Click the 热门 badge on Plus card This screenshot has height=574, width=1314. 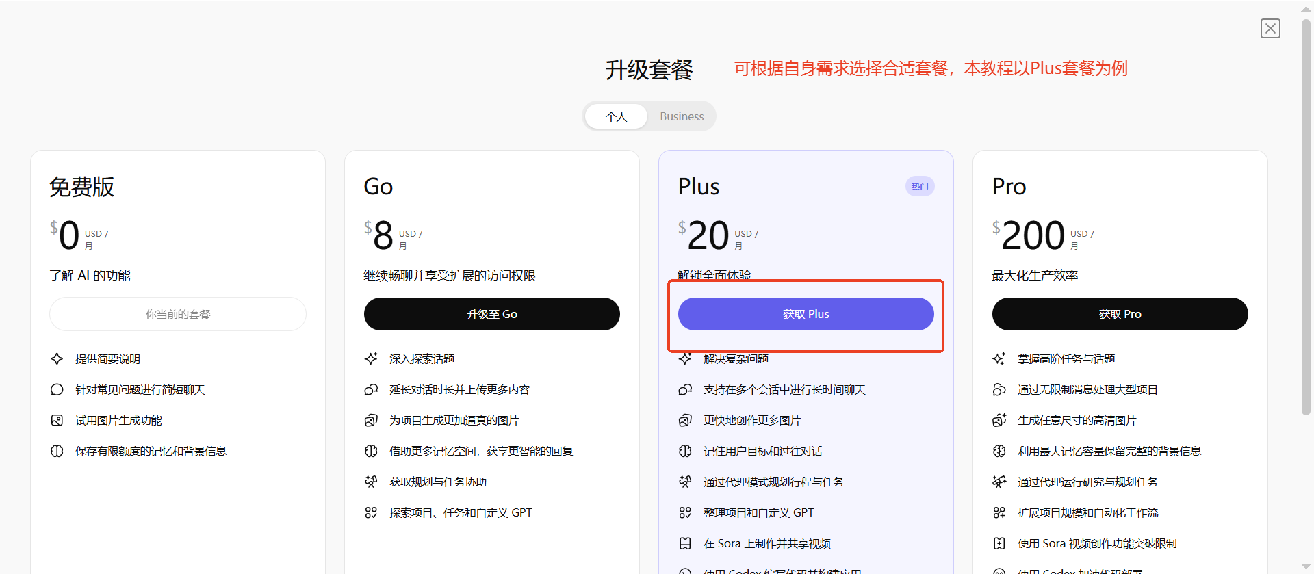click(920, 186)
